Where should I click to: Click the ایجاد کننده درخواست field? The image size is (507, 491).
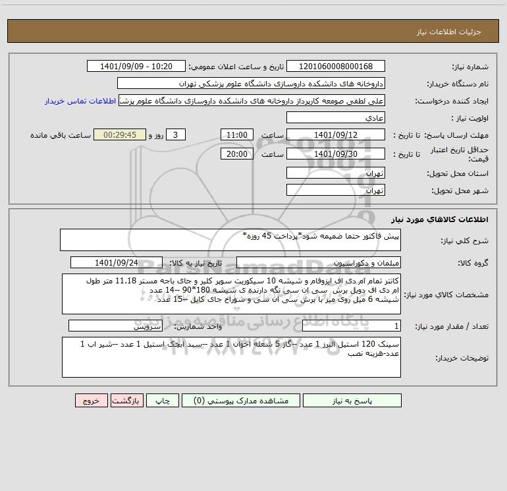pyautogui.click(x=252, y=100)
